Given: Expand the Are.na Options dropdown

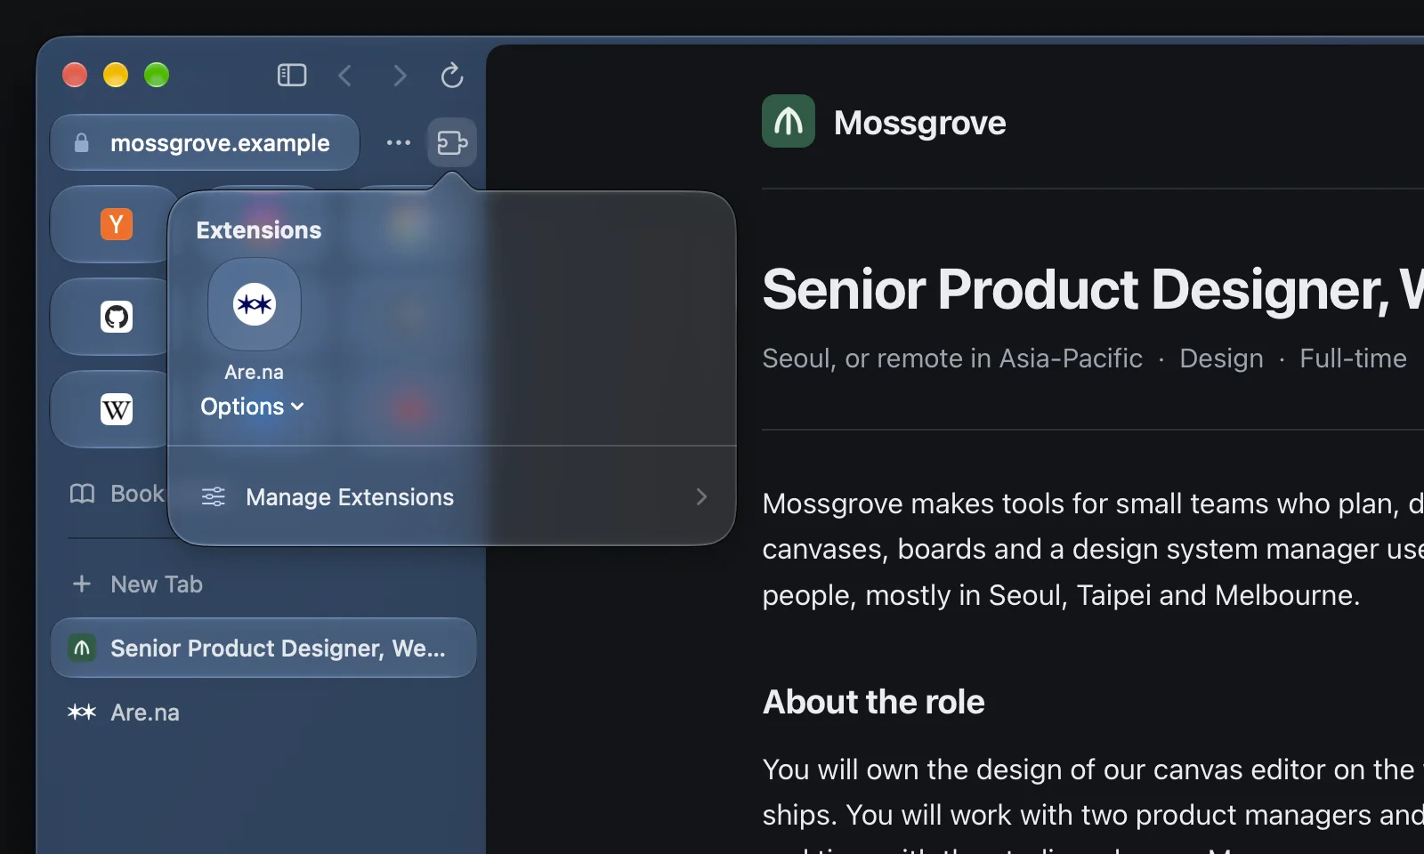Looking at the screenshot, I should tap(253, 407).
